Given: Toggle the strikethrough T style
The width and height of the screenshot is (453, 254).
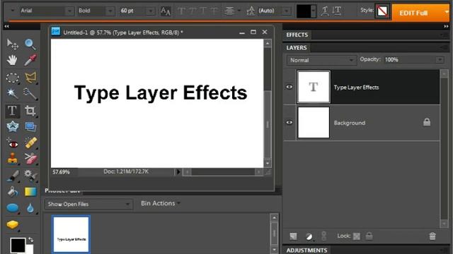Looking at the screenshot, I should (214, 11).
